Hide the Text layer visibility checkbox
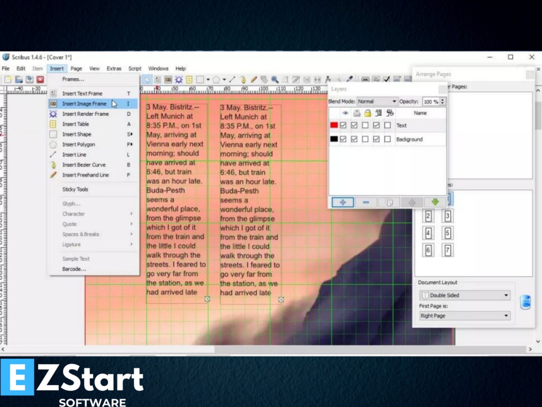 (x=343, y=125)
